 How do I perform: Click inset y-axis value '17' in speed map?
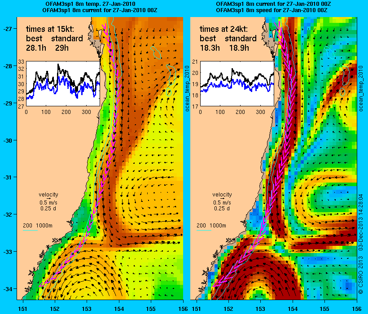(195, 106)
